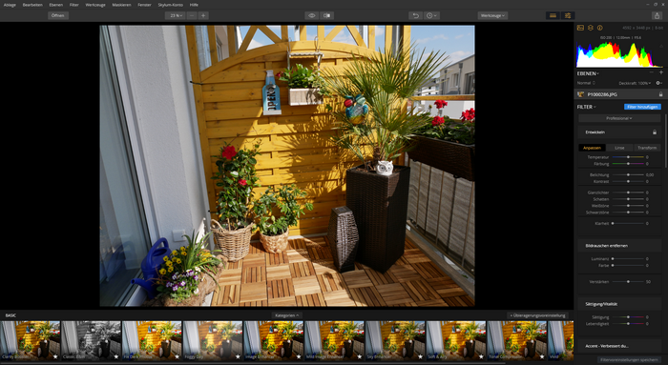Image resolution: width=668 pixels, height=365 pixels.
Task: Remove layer with the minus icon
Action: click(x=652, y=73)
